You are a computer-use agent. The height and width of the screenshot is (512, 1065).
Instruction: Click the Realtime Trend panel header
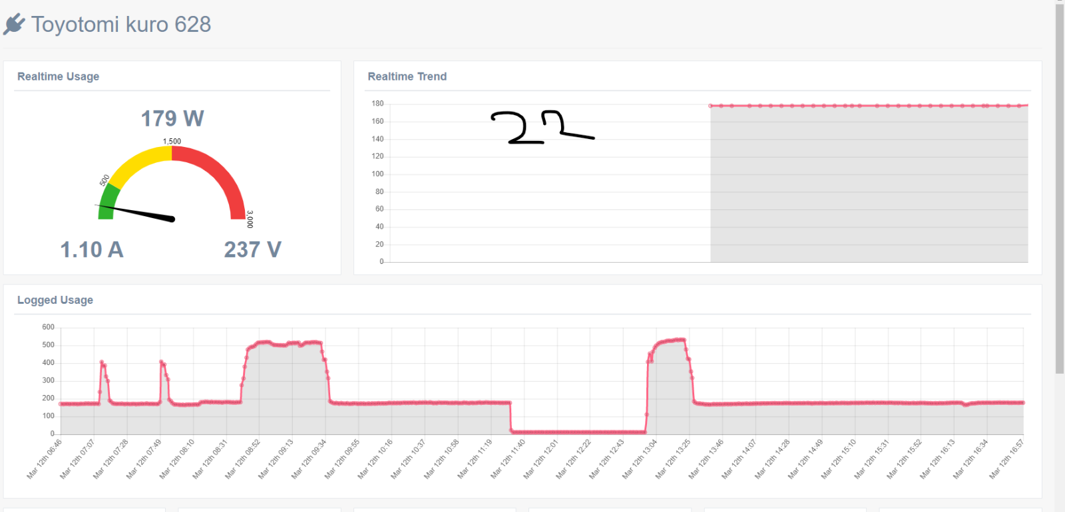pos(407,76)
